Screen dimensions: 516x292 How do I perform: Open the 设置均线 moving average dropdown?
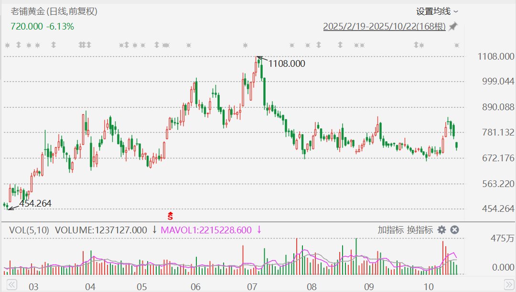437,11
